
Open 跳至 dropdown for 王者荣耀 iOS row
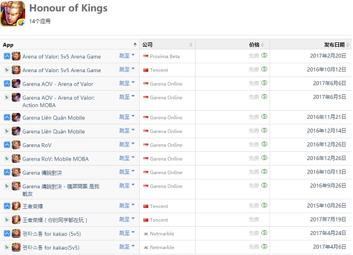click(x=127, y=206)
